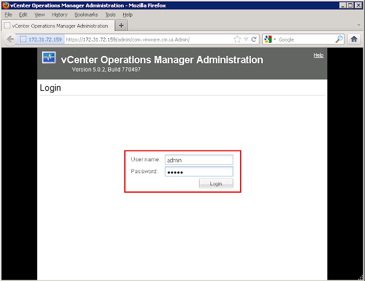This screenshot has height=281, width=365.
Task: Click the address bar URL text
Action: coord(128,39)
